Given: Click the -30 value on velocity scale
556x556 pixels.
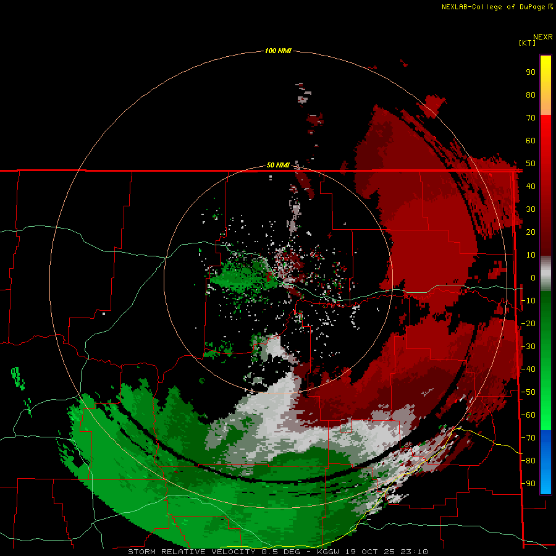Looking at the screenshot, I should click(x=528, y=347).
